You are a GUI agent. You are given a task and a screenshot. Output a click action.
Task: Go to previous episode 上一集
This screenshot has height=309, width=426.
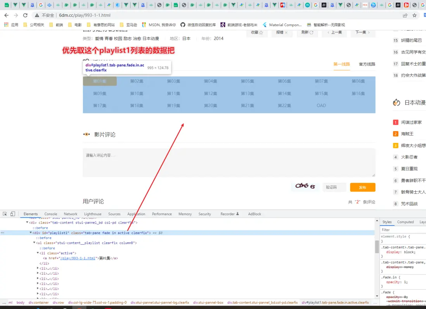[335, 32]
